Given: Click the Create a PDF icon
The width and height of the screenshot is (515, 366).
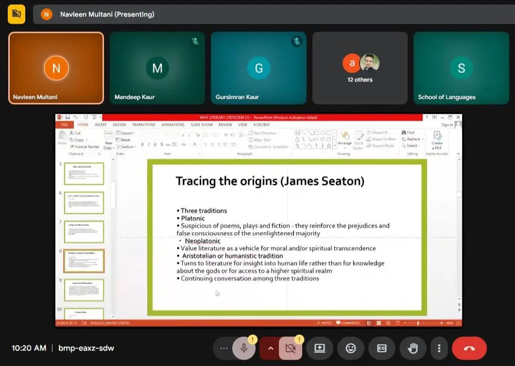Looking at the screenshot, I should coord(437,138).
